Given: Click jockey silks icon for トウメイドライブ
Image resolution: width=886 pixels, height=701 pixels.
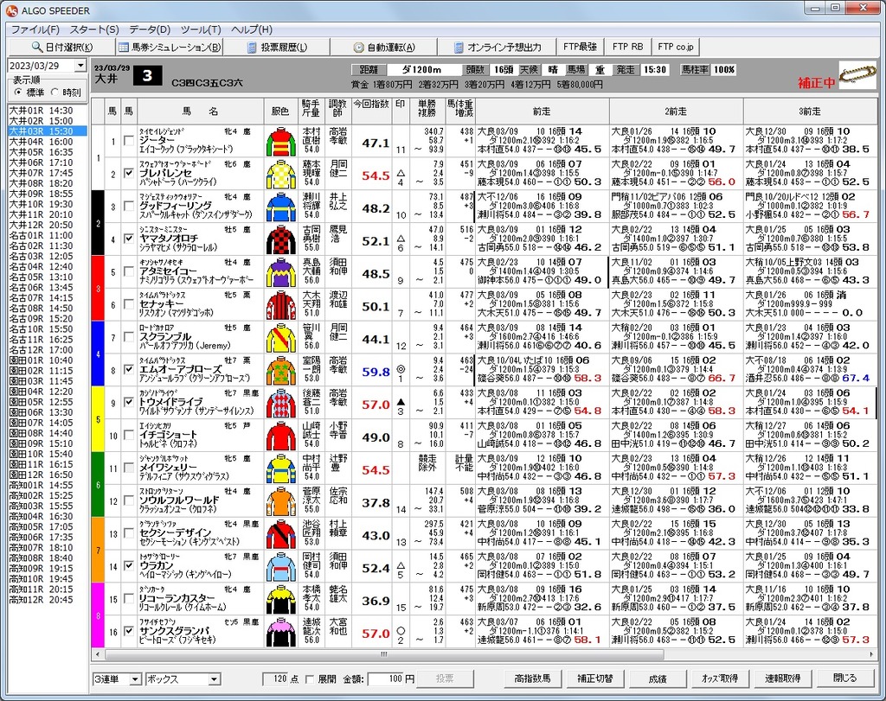Looking at the screenshot, I should pos(281,404).
